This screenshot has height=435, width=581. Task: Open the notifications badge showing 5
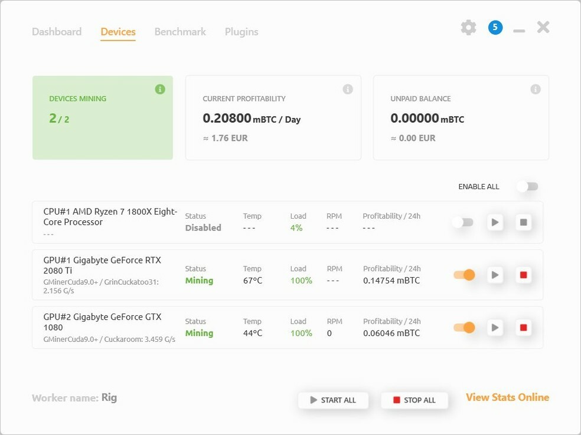point(495,27)
